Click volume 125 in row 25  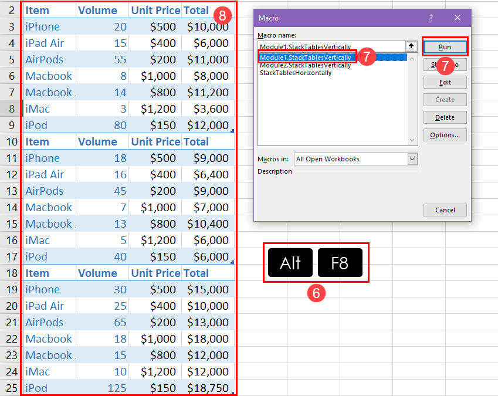tap(103, 388)
